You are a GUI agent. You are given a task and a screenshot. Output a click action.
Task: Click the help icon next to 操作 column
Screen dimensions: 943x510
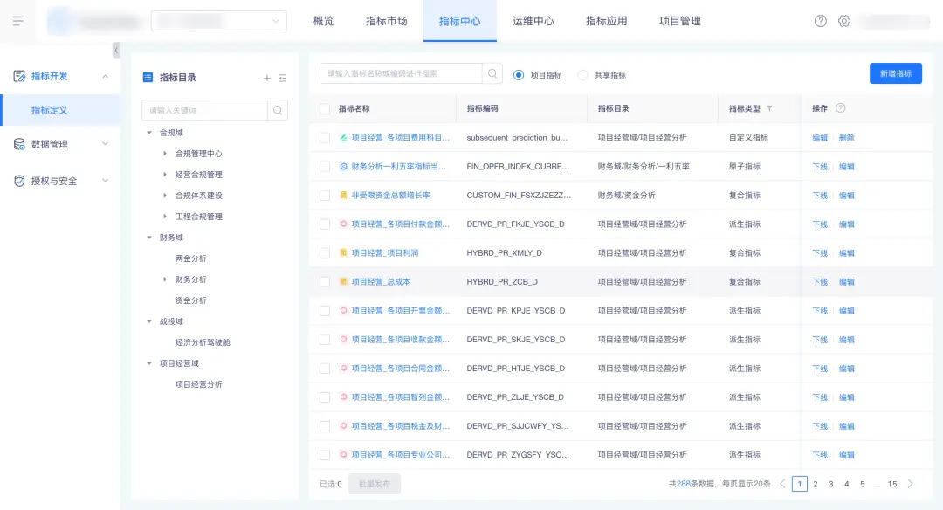[841, 108]
